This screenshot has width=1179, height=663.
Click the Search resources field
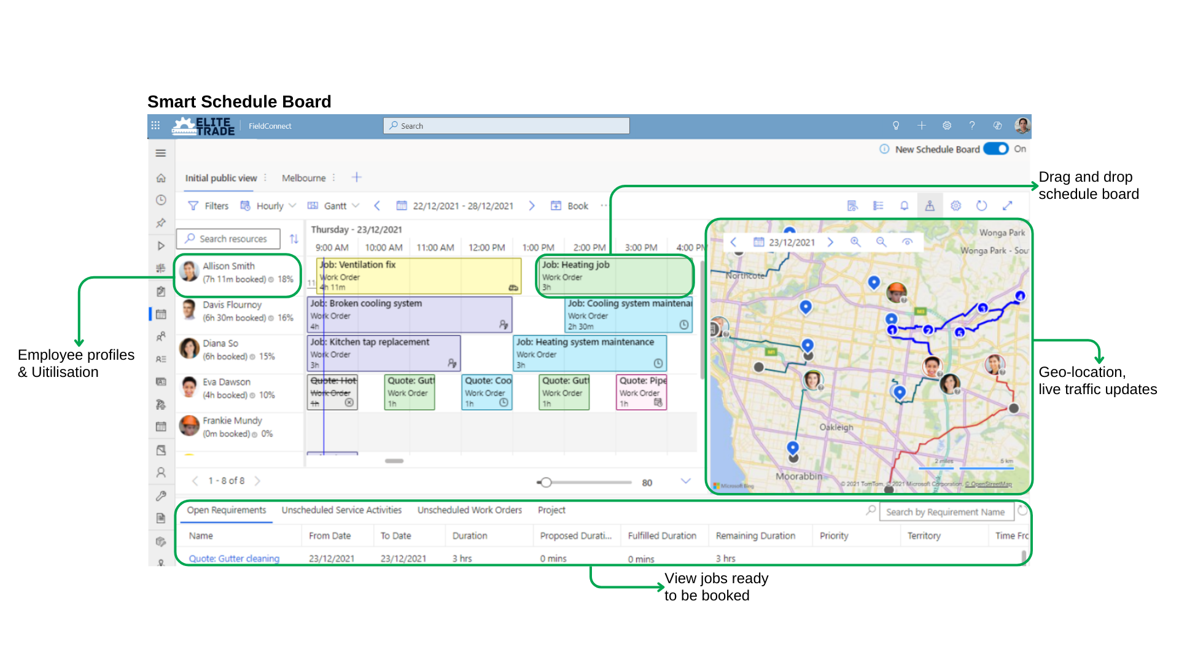228,239
